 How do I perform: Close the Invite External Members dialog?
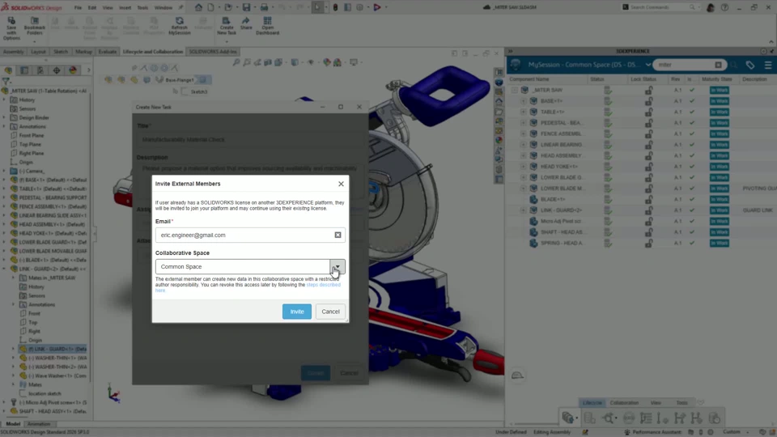tap(341, 184)
